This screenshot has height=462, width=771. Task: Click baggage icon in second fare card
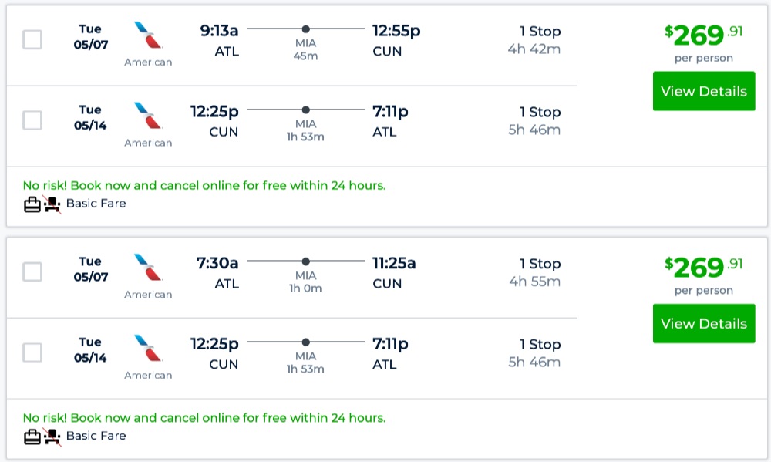click(32, 437)
